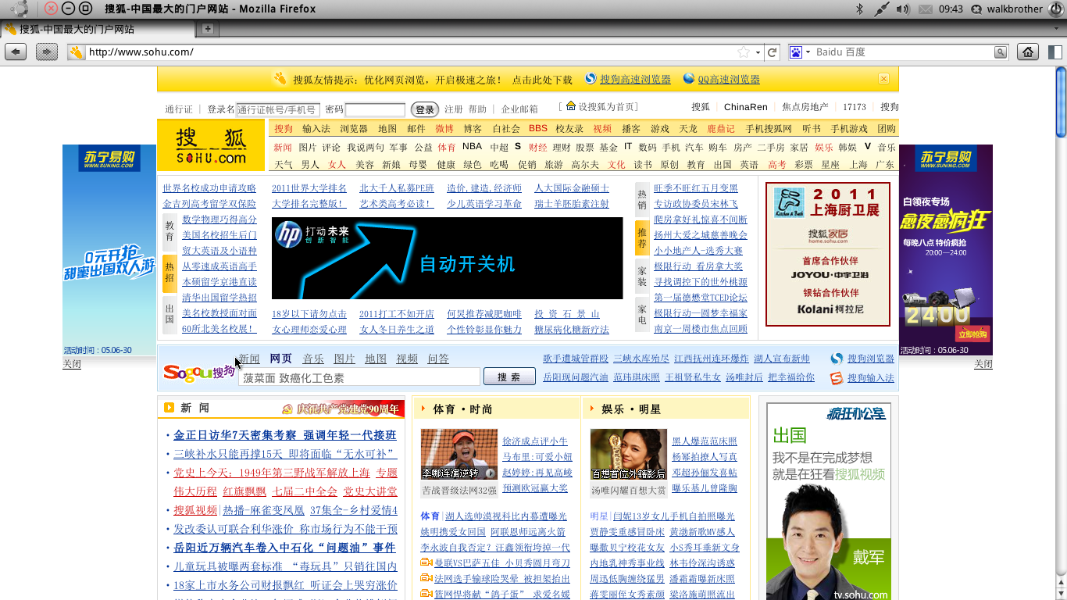This screenshot has width=1067, height=600.
Task: Switch Sogou search to 新闻 tab
Action: 249,359
